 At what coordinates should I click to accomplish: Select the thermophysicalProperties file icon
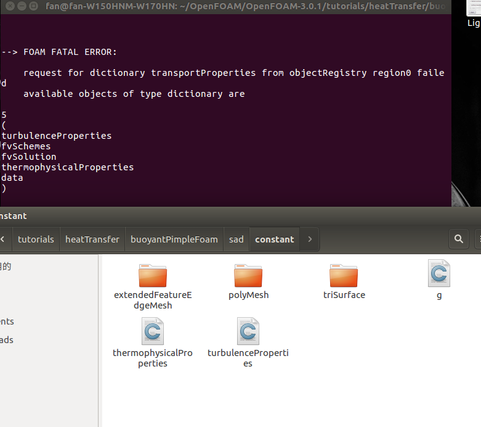(153, 331)
